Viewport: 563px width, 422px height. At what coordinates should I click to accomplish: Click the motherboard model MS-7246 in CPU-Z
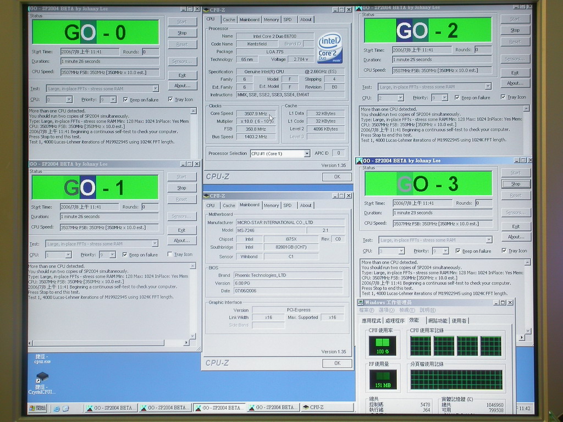tap(271, 230)
